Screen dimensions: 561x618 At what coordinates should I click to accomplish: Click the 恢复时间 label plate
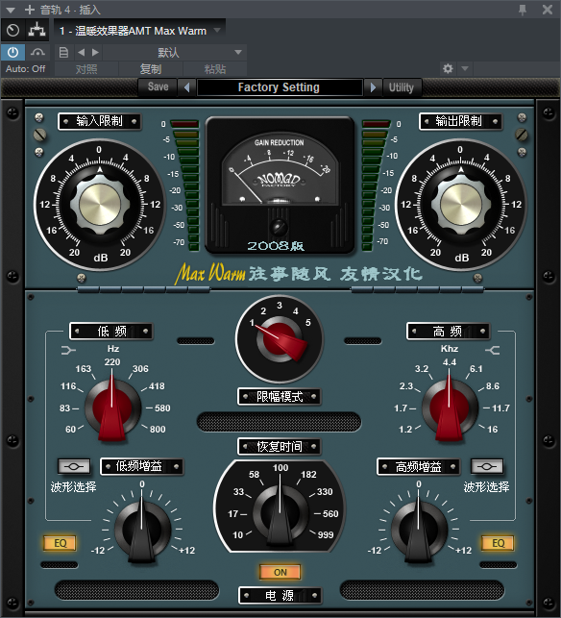coord(280,447)
